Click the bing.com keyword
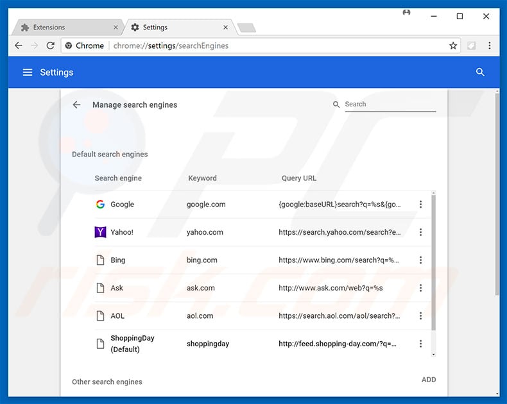This screenshot has width=507, height=404. pos(202,260)
